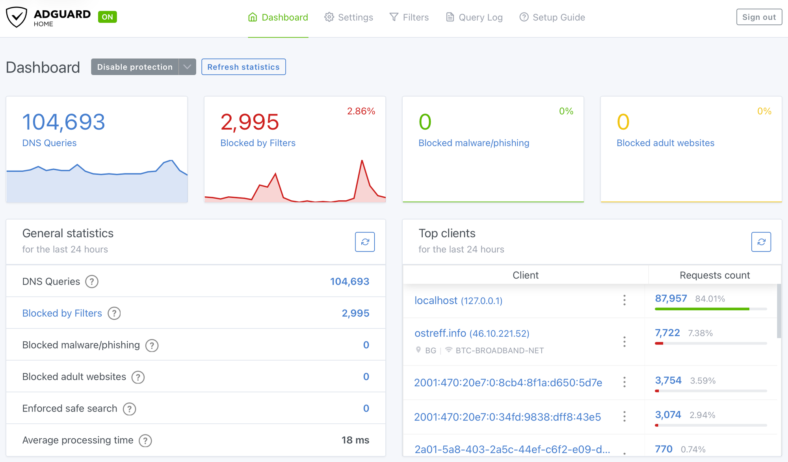Open options menu for localhost client
The width and height of the screenshot is (788, 462).
pyautogui.click(x=624, y=300)
